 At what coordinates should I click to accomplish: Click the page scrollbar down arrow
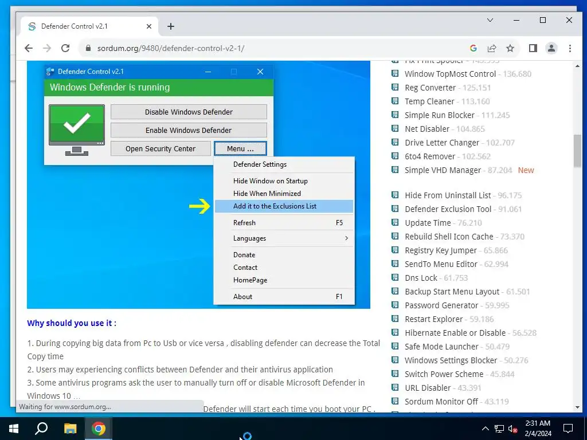pyautogui.click(x=577, y=407)
